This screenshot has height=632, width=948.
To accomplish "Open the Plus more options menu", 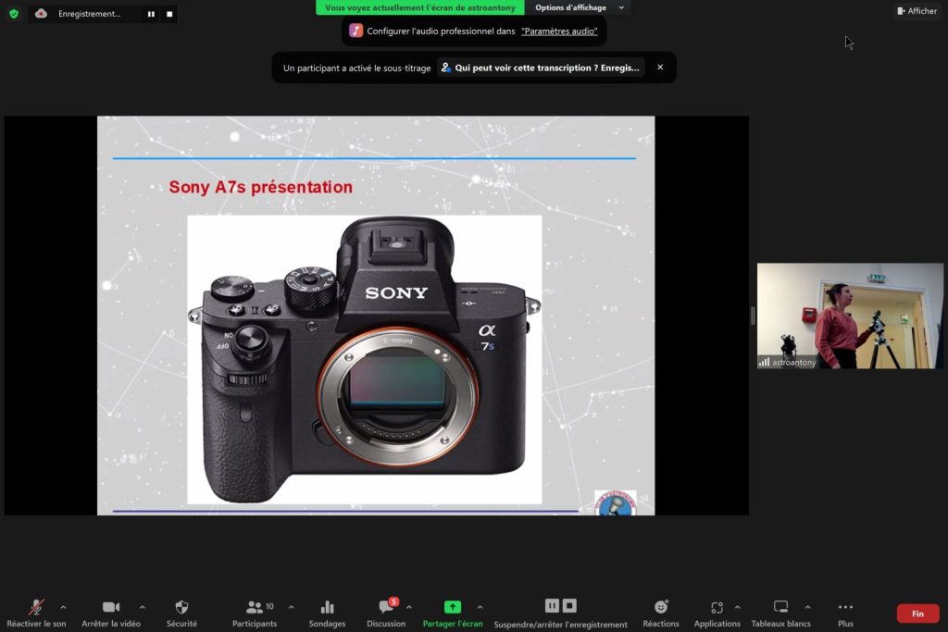I will (x=846, y=613).
